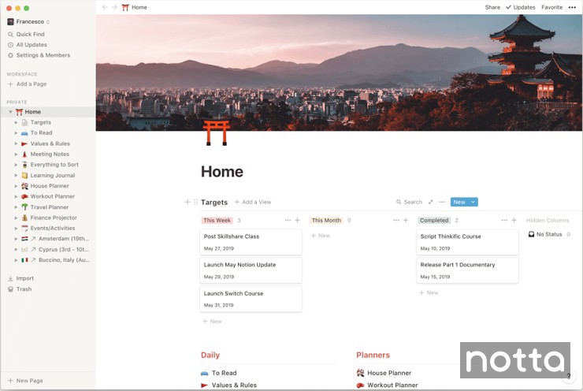This screenshot has width=583, height=391.
Task: Click the drag handle beside Targets
Action: point(195,202)
